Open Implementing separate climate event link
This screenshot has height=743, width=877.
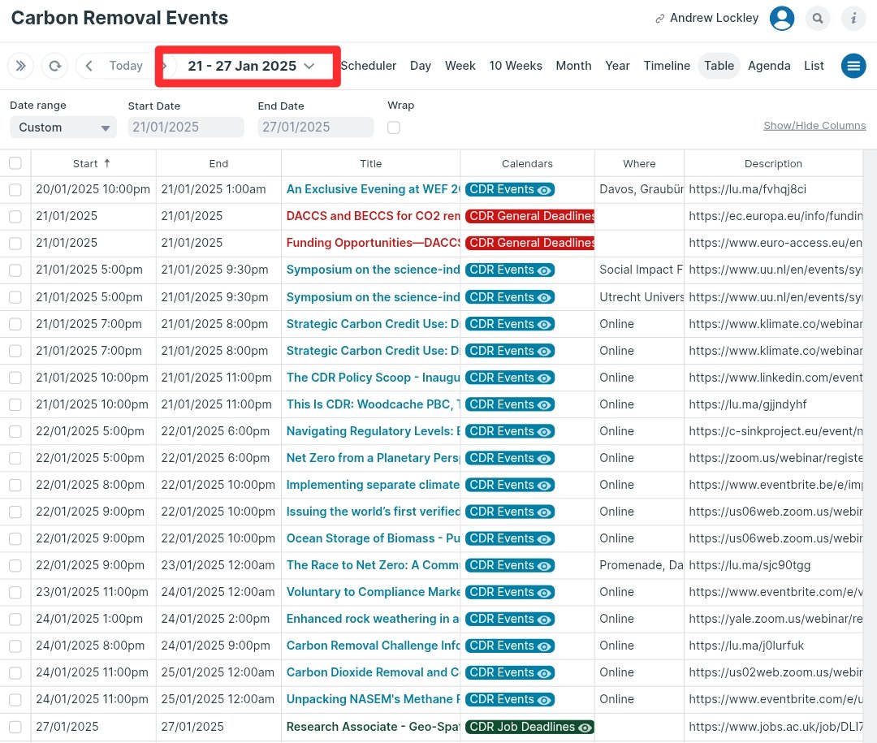(373, 485)
